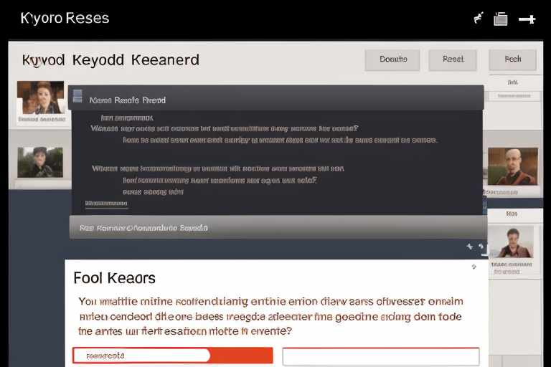Click the underlined link in dark panel
The image size is (551, 367).
click(107, 204)
